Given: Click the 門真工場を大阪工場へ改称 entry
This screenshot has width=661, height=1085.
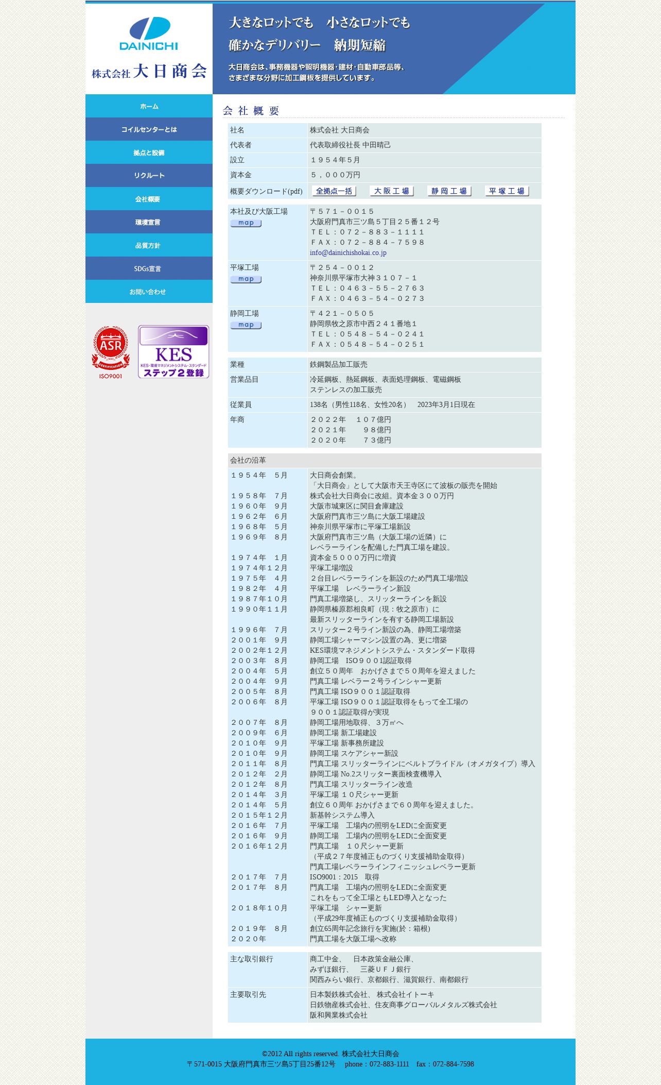Looking at the screenshot, I should coord(353,939).
